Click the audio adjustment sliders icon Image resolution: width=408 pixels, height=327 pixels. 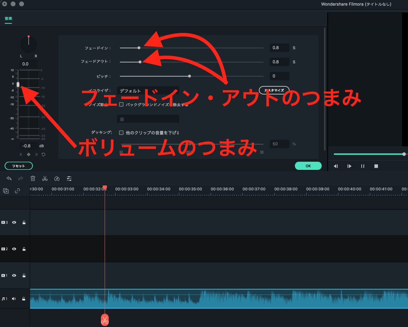click(x=69, y=178)
